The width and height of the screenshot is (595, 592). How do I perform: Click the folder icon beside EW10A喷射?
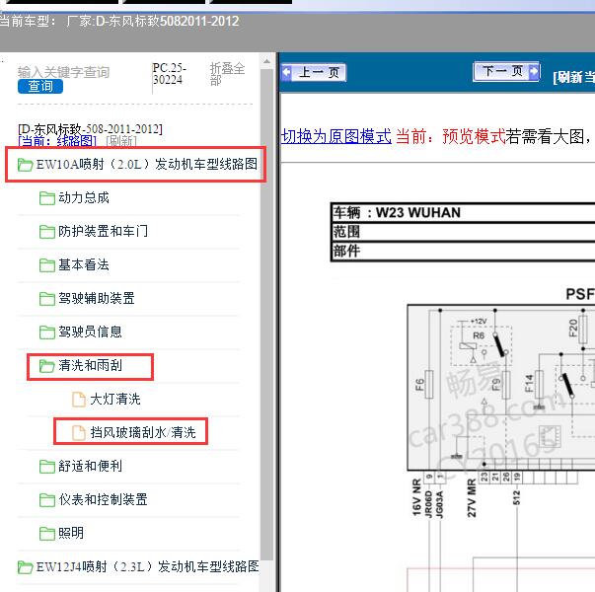point(25,165)
